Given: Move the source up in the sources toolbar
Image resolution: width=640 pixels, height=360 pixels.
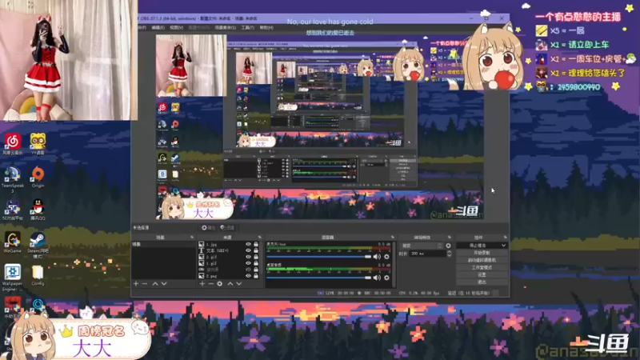Looking at the screenshot, I should click(x=230, y=284).
